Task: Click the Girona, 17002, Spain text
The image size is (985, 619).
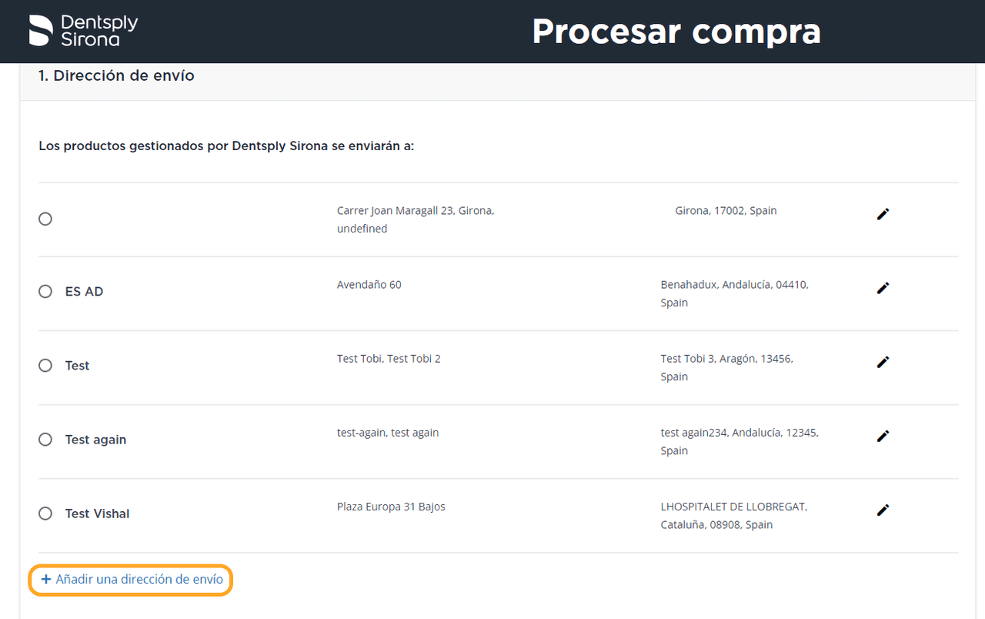Action: [726, 211]
